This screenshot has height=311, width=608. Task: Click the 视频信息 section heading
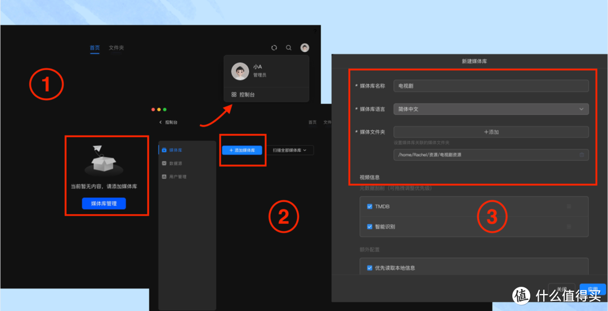369,177
